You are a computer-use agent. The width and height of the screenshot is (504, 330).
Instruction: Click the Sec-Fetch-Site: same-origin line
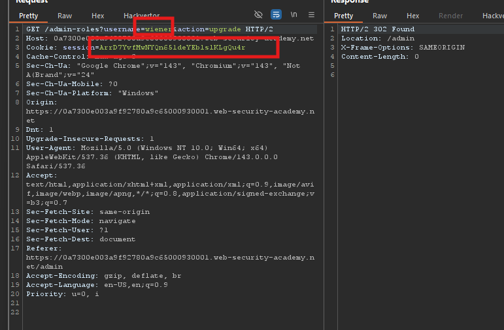point(88,212)
